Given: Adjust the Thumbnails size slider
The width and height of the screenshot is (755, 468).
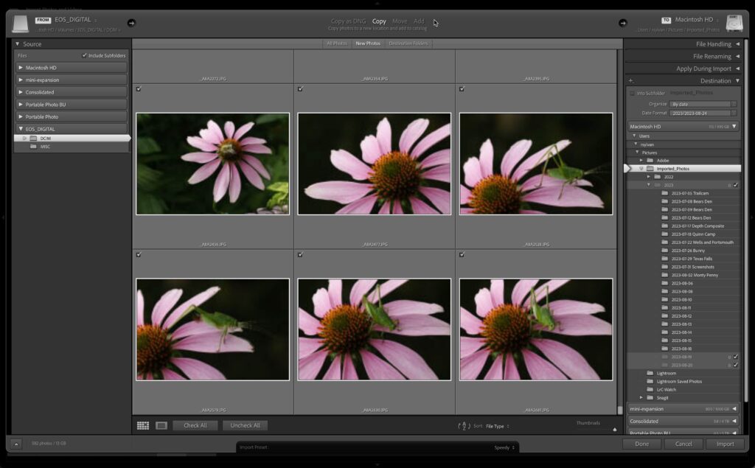Looking at the screenshot, I should (x=615, y=430).
